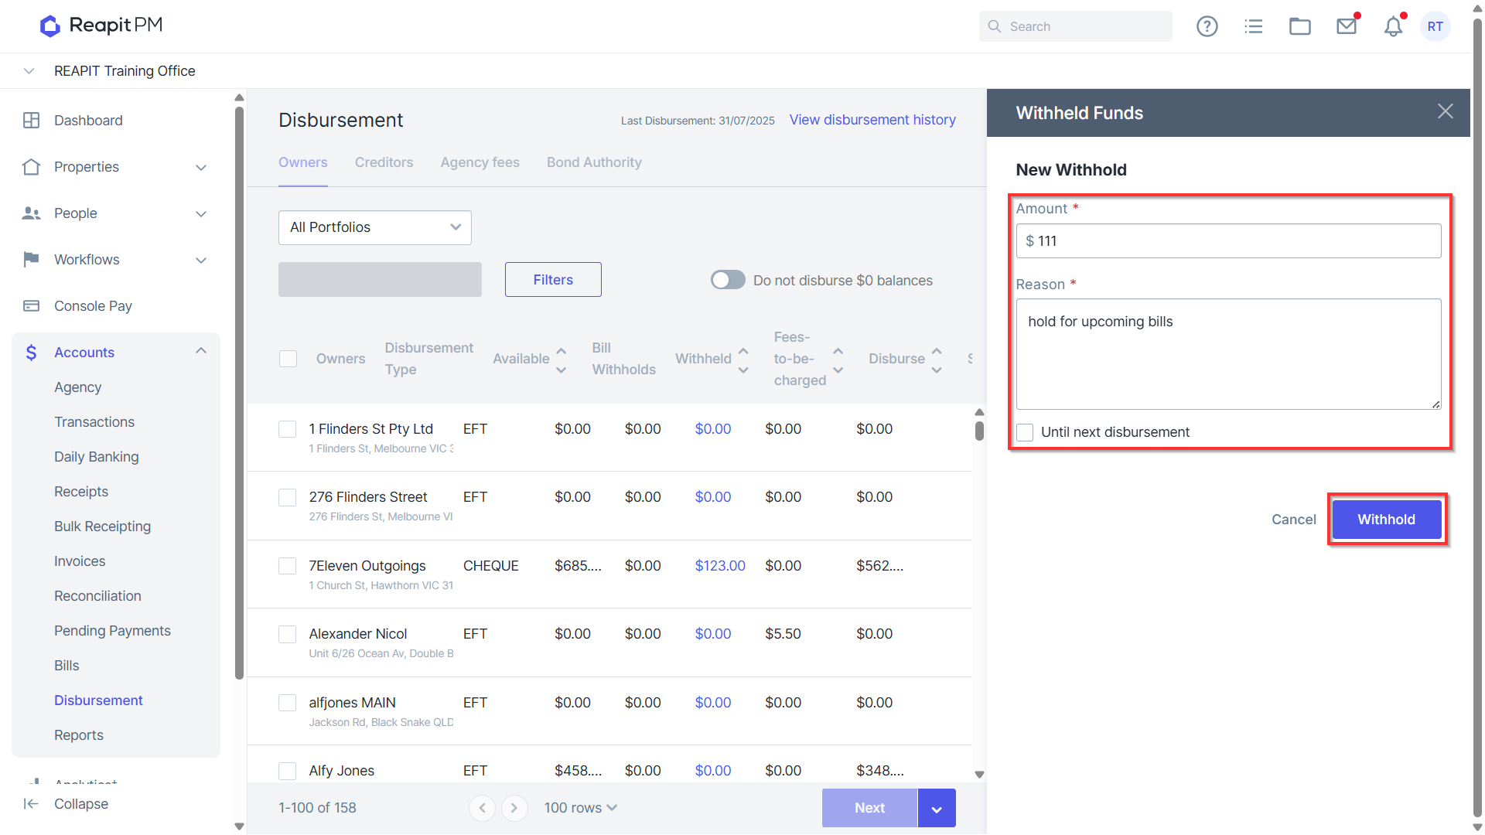Open View disbursement history link

pyautogui.click(x=872, y=120)
